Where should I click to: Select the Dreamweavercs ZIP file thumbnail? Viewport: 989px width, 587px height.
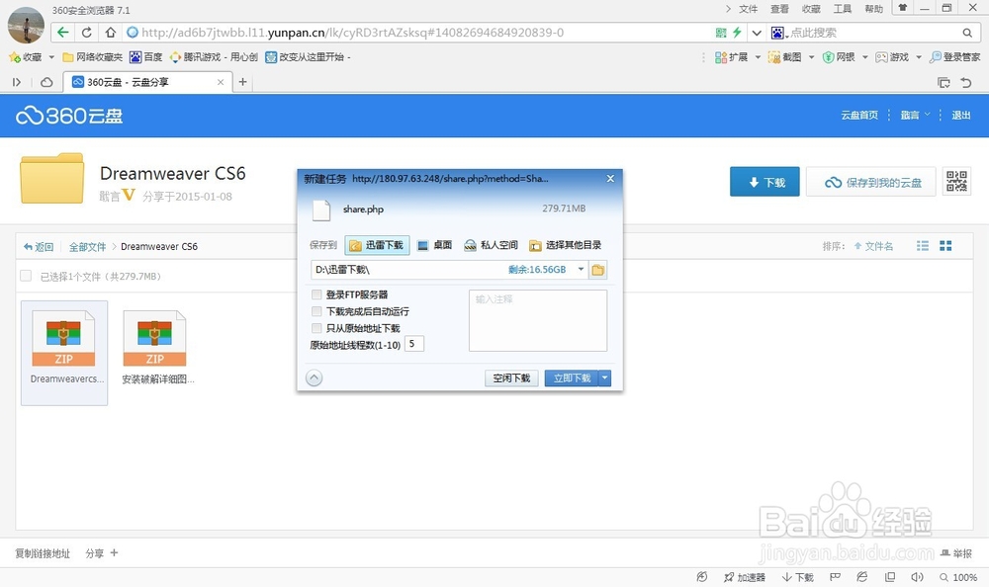coord(64,353)
